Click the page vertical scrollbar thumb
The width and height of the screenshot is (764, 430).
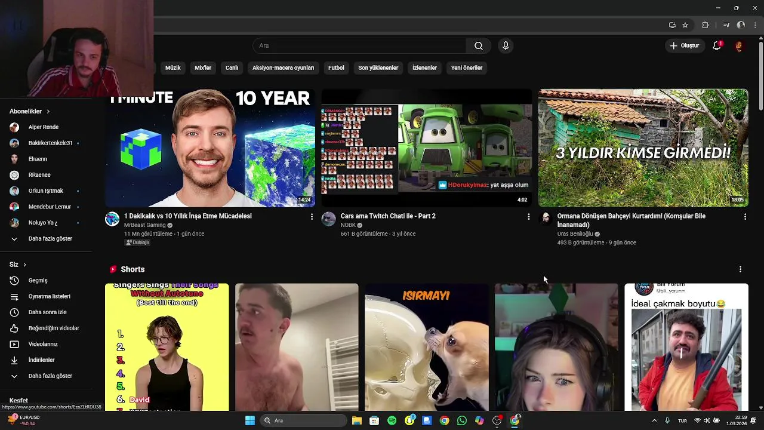tap(760, 76)
